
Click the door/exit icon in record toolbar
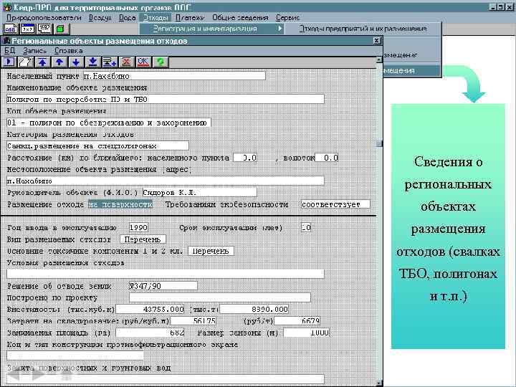pos(9,62)
